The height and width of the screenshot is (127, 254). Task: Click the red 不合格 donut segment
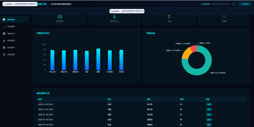tap(194, 48)
